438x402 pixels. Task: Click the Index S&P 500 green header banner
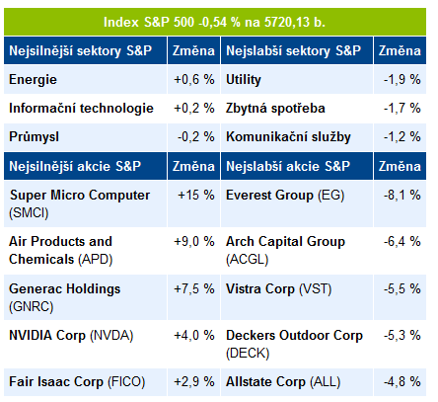[215, 22]
